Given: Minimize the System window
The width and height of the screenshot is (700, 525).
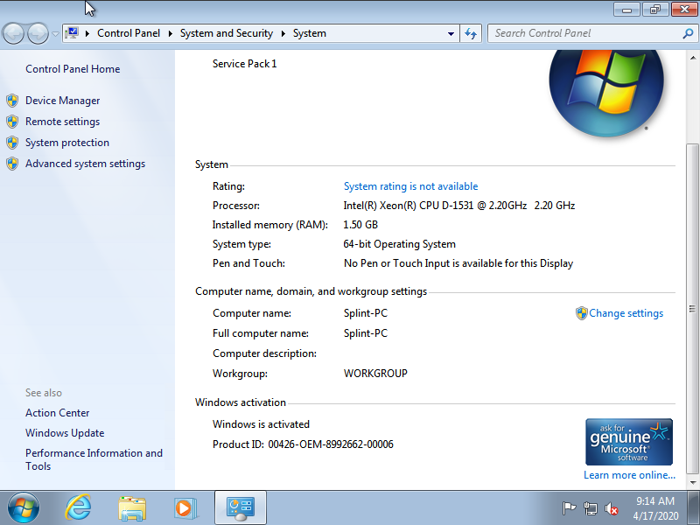Looking at the screenshot, I should pyautogui.click(x=627, y=10).
